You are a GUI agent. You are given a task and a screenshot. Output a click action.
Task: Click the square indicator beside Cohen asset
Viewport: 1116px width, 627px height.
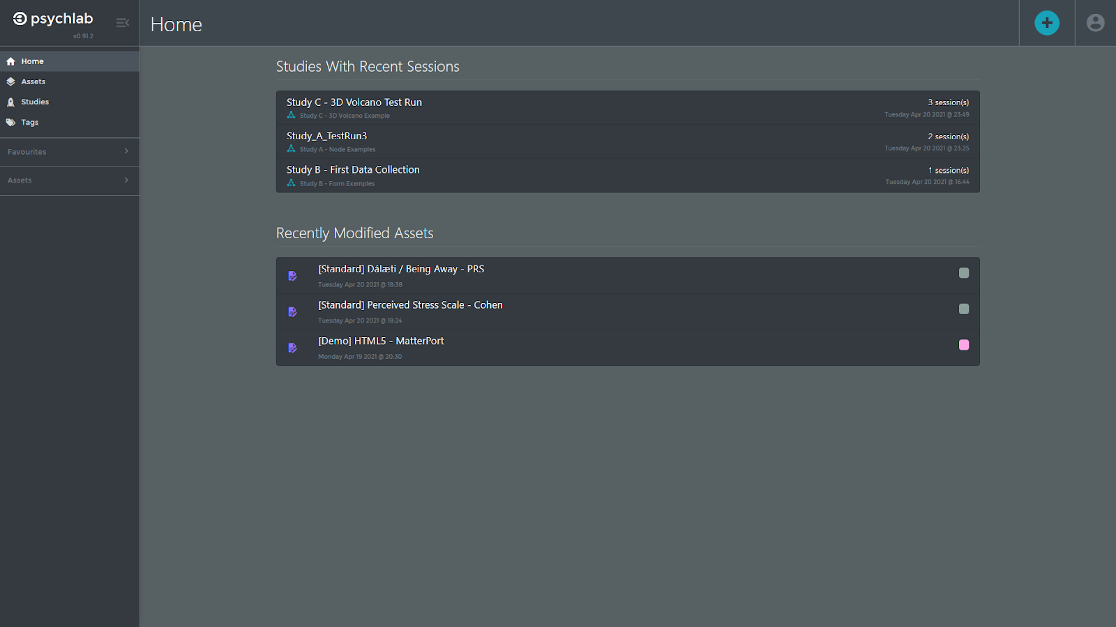(964, 309)
